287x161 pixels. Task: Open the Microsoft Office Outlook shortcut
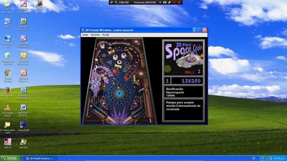pos(23,59)
